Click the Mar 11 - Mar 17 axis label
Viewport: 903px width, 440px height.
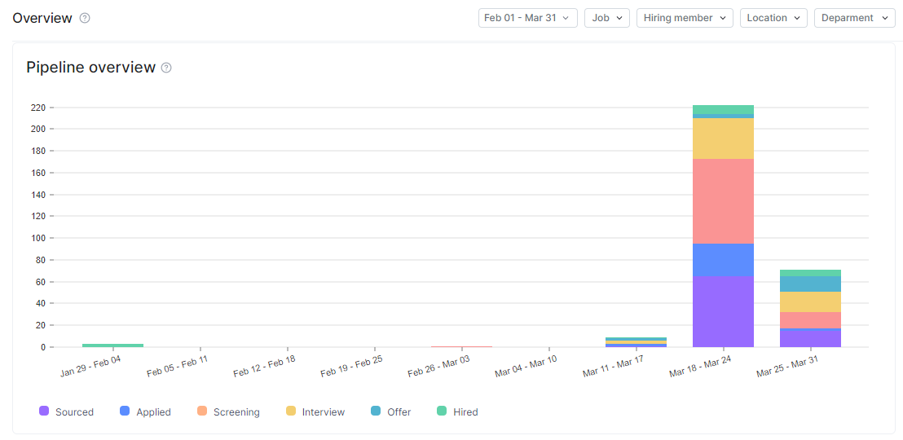613,366
